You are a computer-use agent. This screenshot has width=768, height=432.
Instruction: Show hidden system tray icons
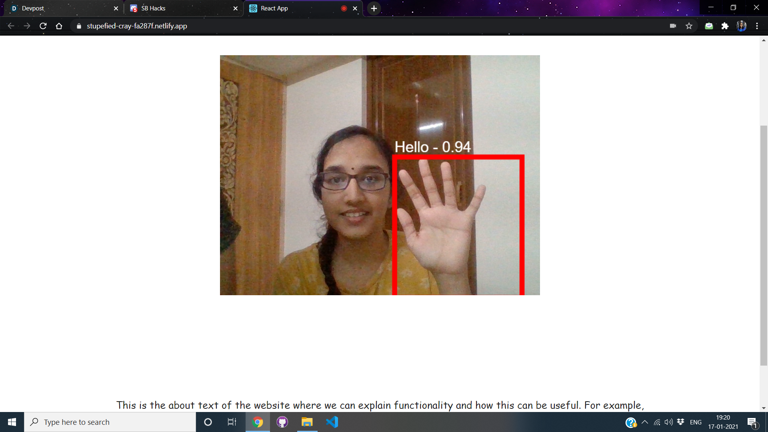coord(645,422)
